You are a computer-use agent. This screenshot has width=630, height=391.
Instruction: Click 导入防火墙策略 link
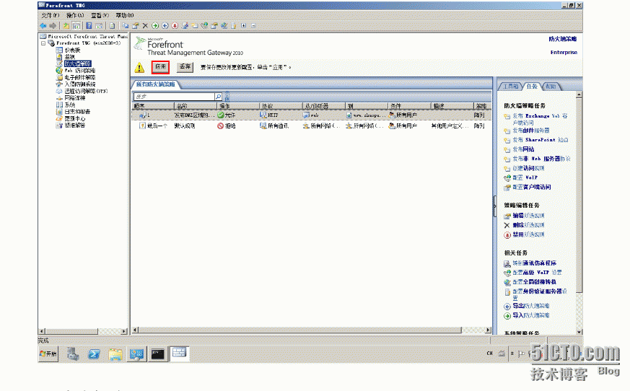(x=530, y=315)
